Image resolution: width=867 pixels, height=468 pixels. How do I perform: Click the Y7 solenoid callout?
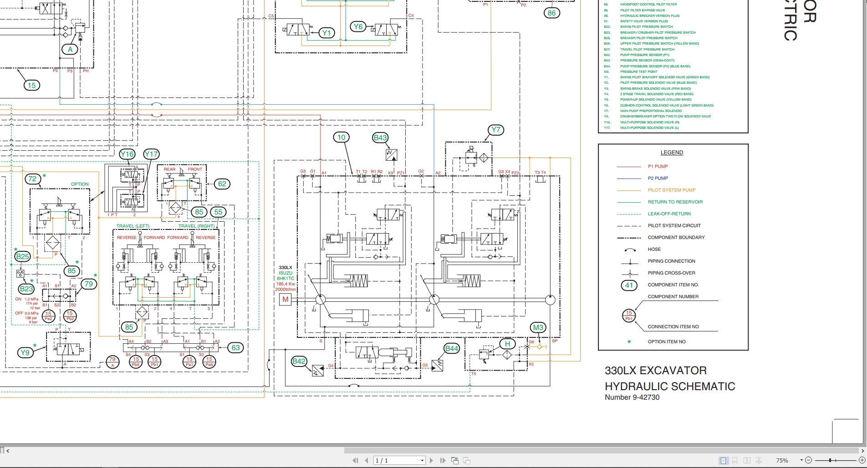pos(496,130)
